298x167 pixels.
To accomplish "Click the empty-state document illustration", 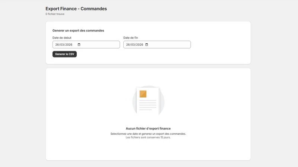I will [x=148, y=100].
